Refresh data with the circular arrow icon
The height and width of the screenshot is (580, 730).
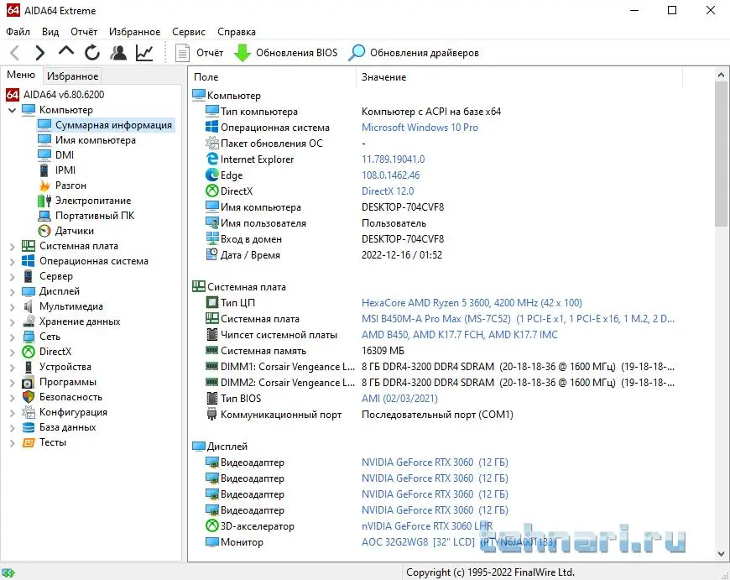(x=92, y=53)
